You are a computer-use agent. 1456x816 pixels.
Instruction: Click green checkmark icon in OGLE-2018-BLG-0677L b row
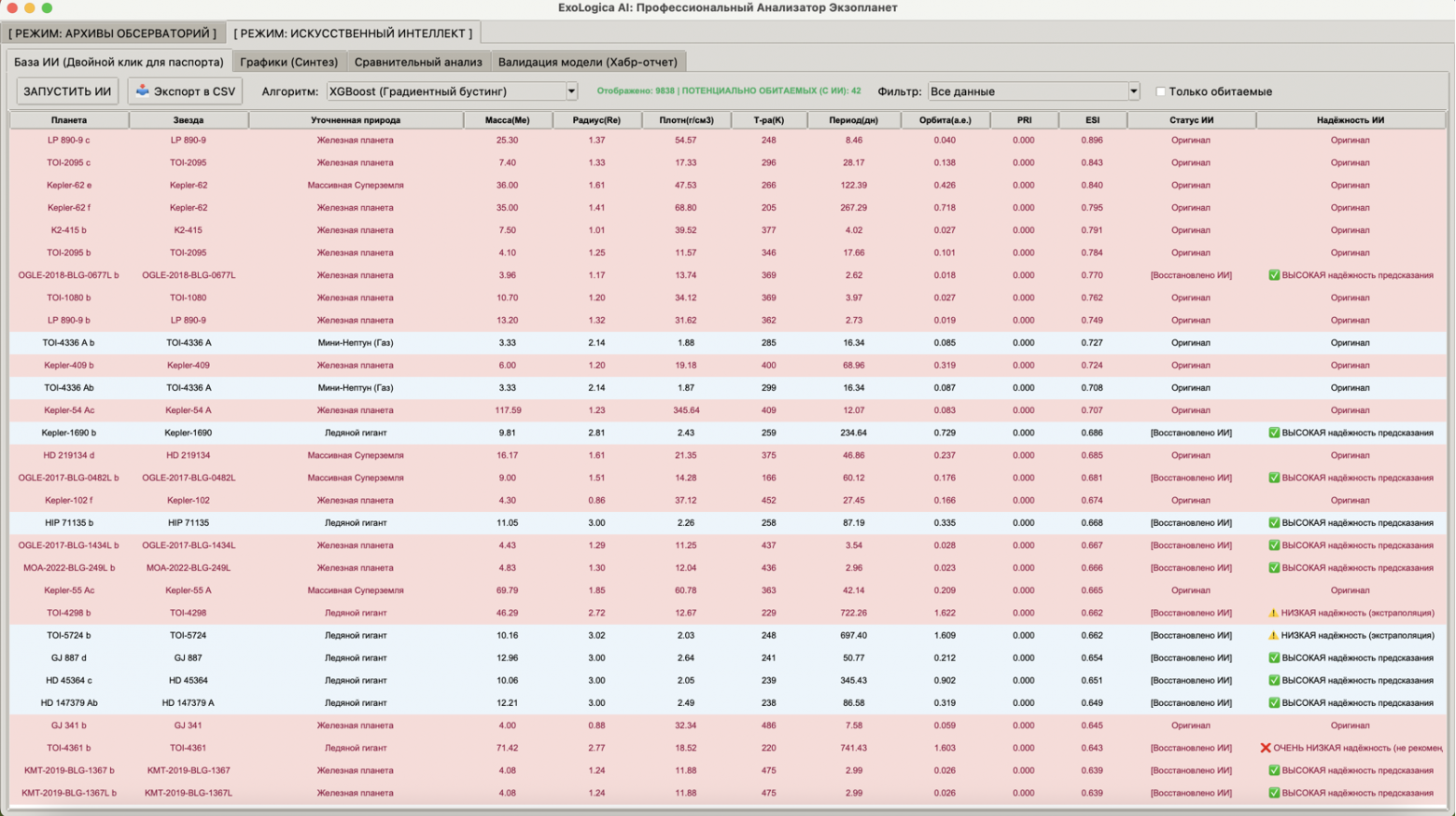point(1274,275)
